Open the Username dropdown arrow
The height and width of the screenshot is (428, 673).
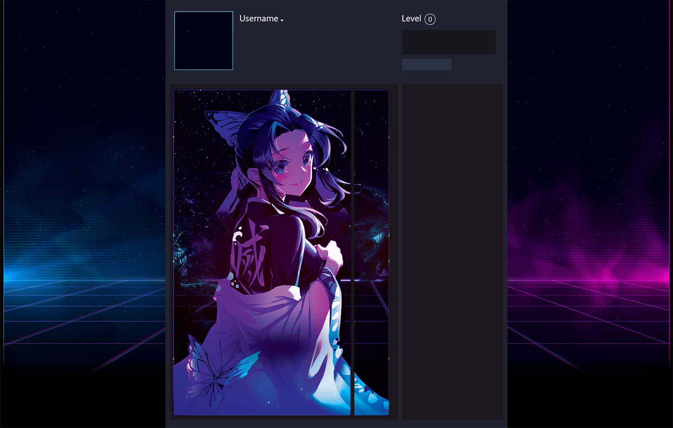[282, 20]
